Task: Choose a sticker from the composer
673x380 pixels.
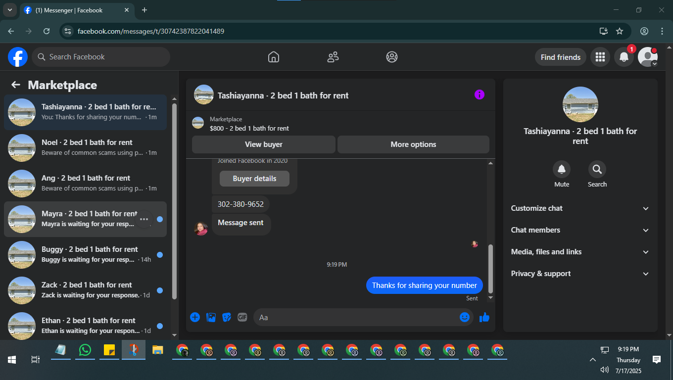Action: point(227,317)
